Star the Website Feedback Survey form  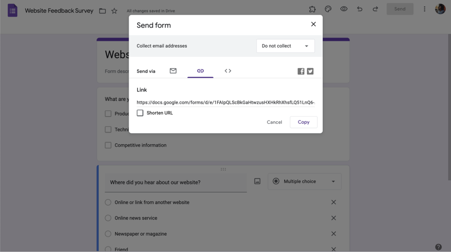[115, 11]
